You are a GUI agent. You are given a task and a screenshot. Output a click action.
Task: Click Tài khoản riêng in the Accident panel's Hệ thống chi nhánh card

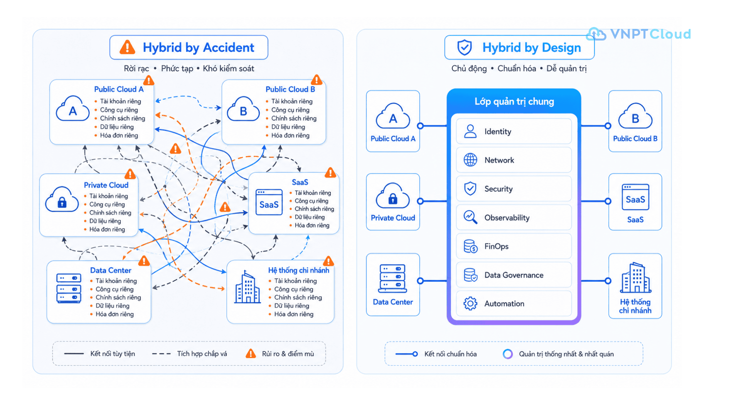pyautogui.click(x=295, y=281)
